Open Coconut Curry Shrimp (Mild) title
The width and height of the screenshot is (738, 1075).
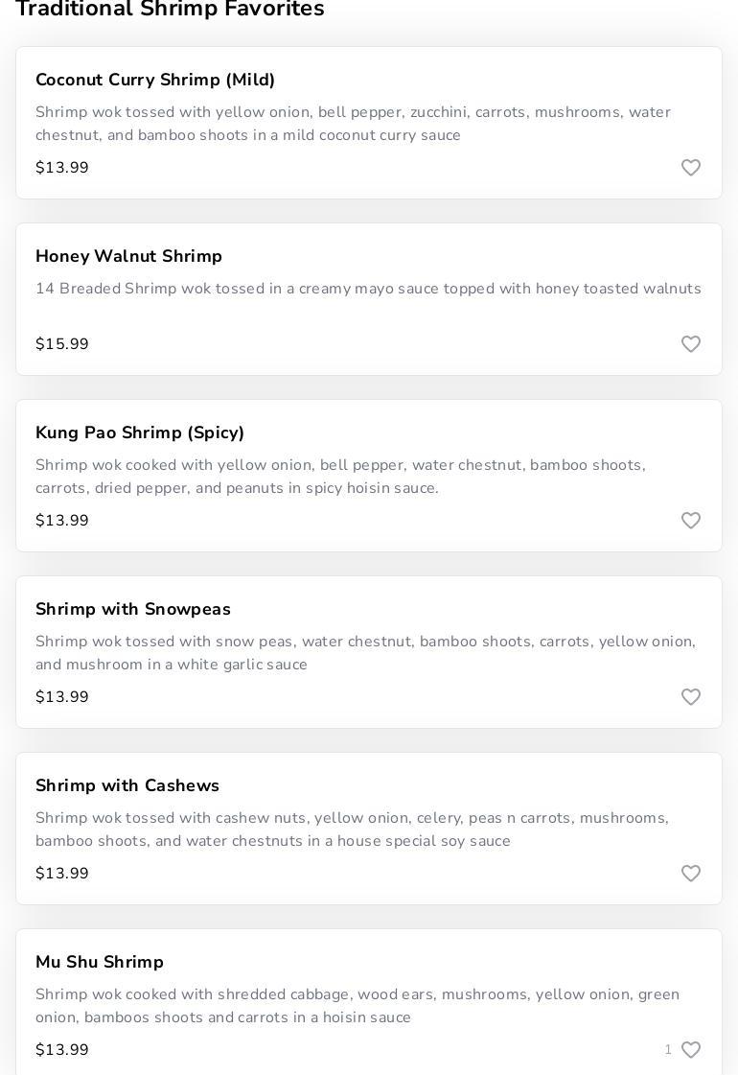pos(155,80)
